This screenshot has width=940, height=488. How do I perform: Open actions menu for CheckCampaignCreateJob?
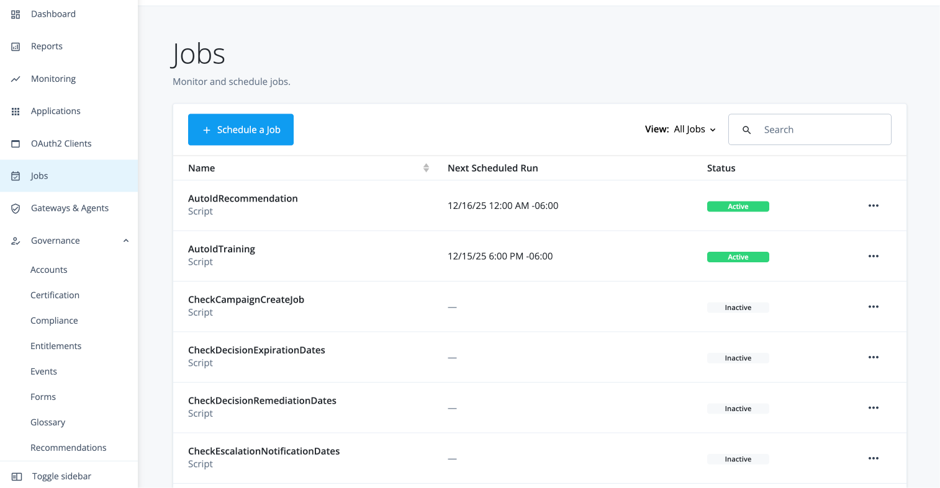[x=873, y=307]
